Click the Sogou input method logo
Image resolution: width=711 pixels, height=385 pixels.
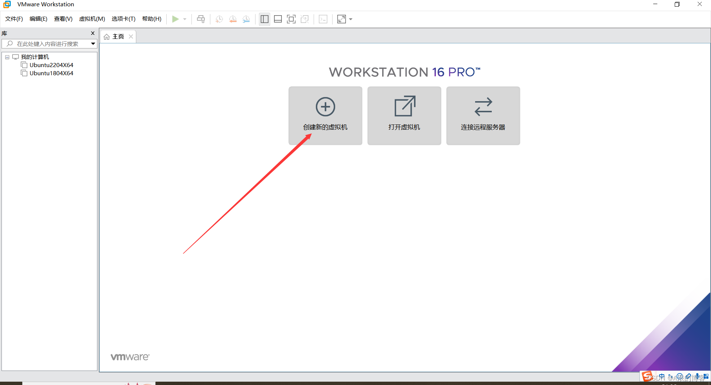pos(647,376)
